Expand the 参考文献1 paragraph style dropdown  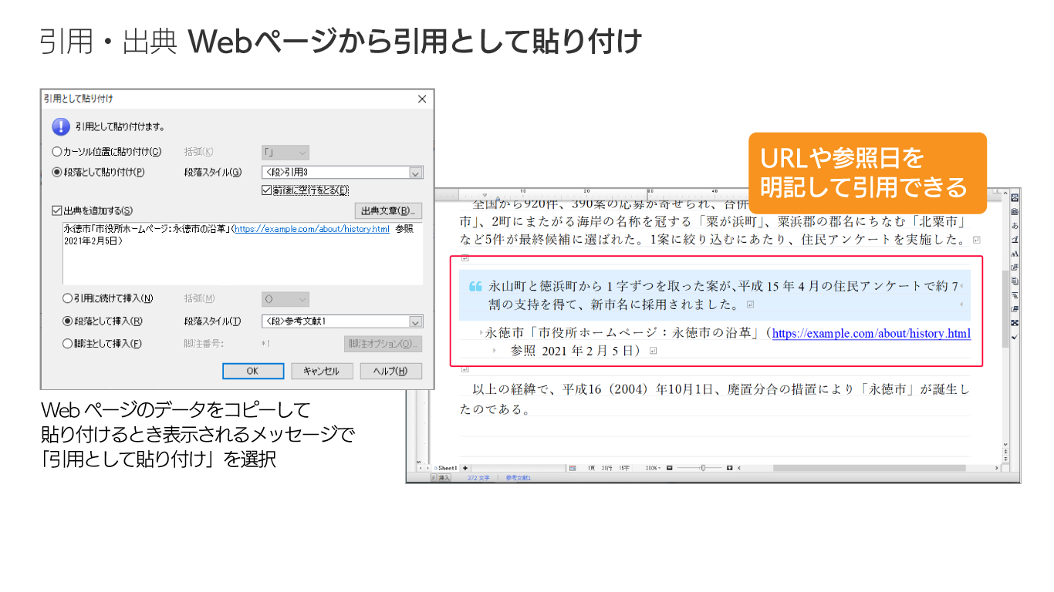coord(415,321)
